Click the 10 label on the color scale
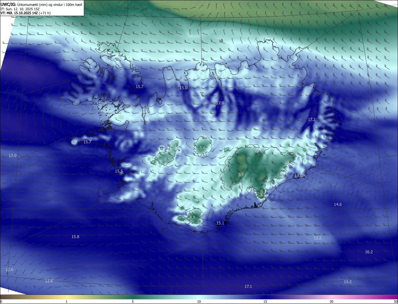 199,302
